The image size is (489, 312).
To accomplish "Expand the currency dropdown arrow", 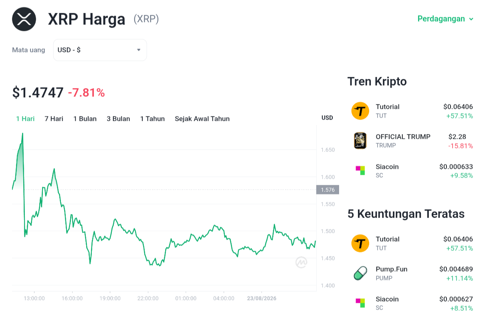I will (x=139, y=50).
